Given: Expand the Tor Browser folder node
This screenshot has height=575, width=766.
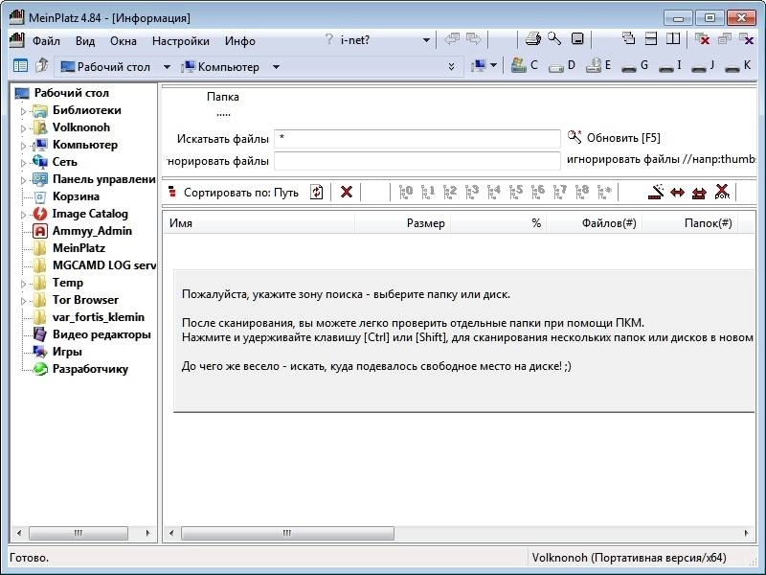Looking at the screenshot, I should point(23,301).
